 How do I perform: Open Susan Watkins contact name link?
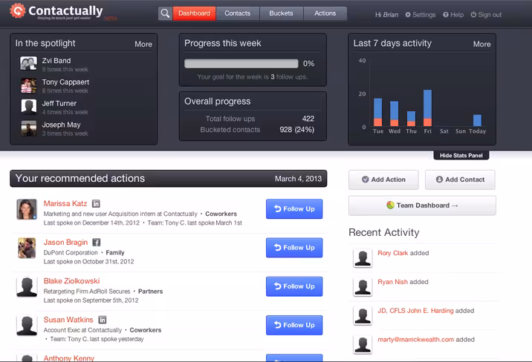pos(68,320)
